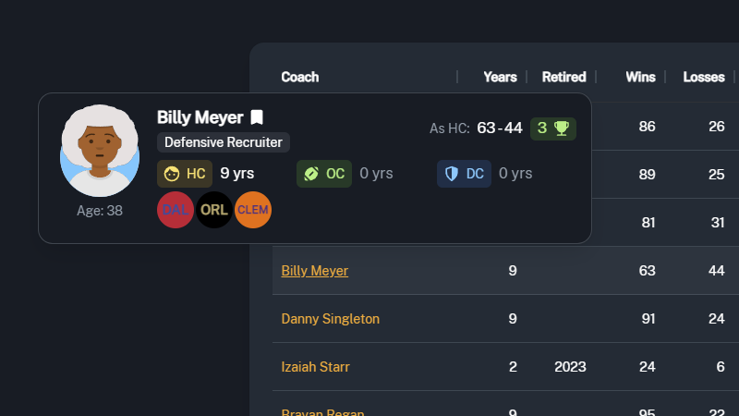Select the red DAL team logo
Image resolution: width=739 pixels, height=416 pixels.
[176, 210]
